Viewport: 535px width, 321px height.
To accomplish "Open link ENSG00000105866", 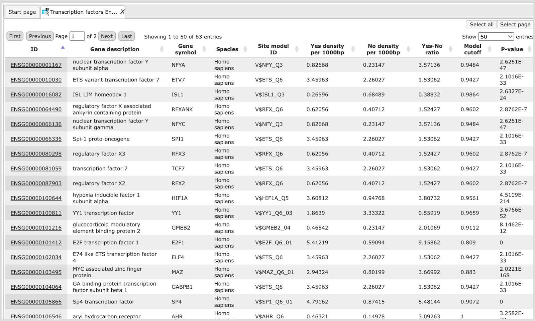I will pyautogui.click(x=36, y=302).
